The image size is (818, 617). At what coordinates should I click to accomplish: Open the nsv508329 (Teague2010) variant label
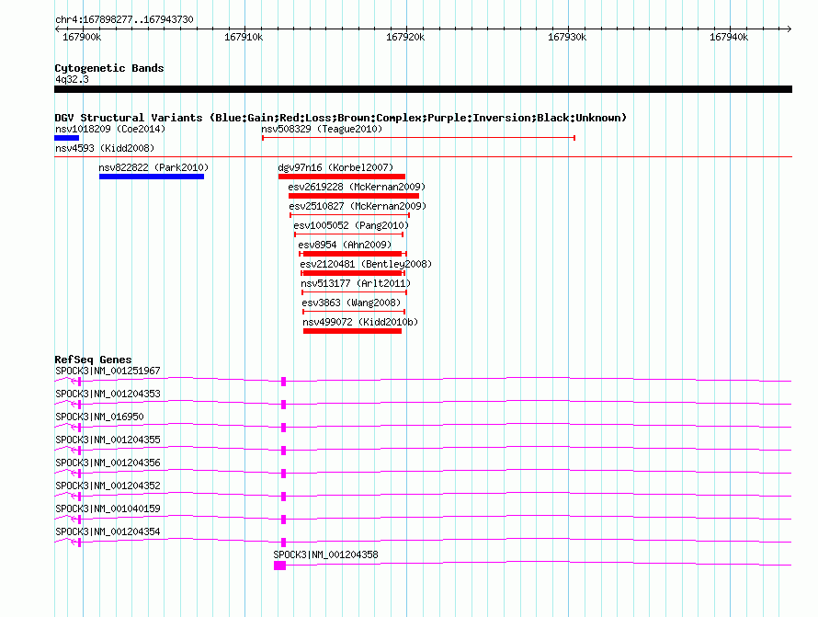tap(322, 129)
